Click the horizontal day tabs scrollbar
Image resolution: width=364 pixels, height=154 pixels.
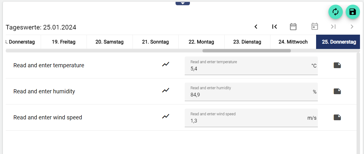246,51
